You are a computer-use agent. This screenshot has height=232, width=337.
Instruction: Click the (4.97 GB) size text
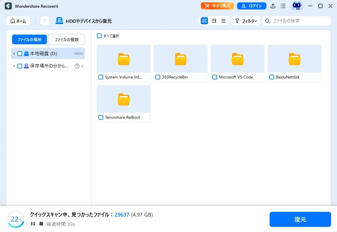pyautogui.click(x=142, y=215)
